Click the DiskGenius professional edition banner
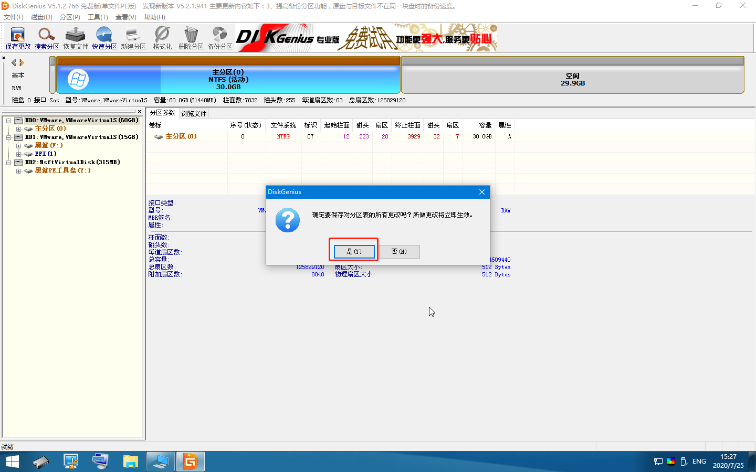 [366, 38]
